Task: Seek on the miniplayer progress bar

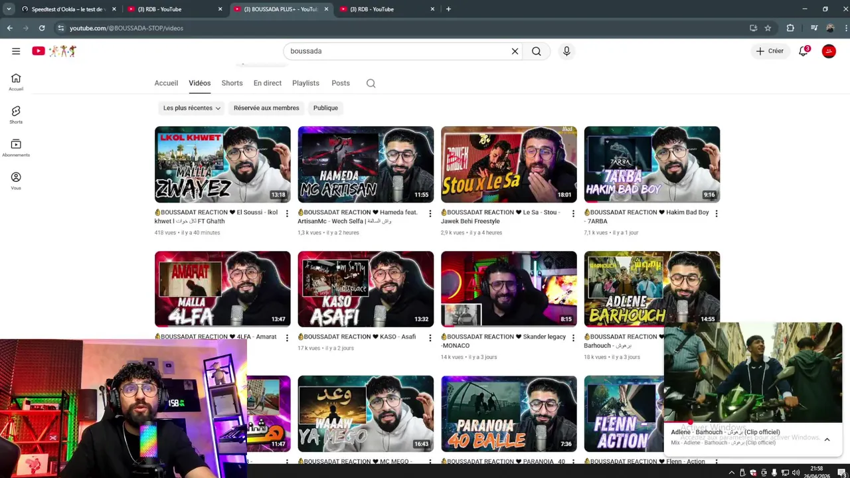Action: [753, 422]
